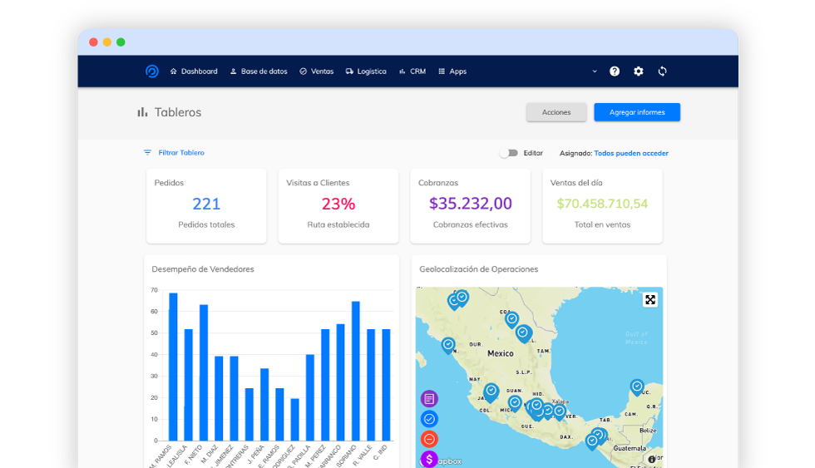This screenshot has width=815, height=468.
Task: Open the CRM menu
Action: point(412,71)
